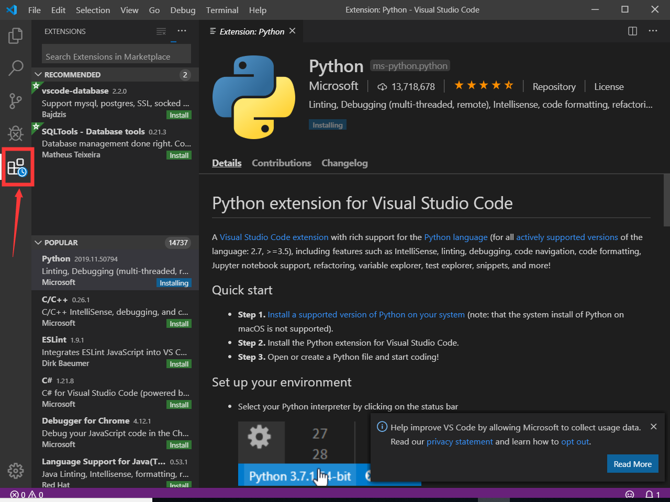The height and width of the screenshot is (502, 670).
Task: Open the Manage gear icon
Action: [15, 471]
